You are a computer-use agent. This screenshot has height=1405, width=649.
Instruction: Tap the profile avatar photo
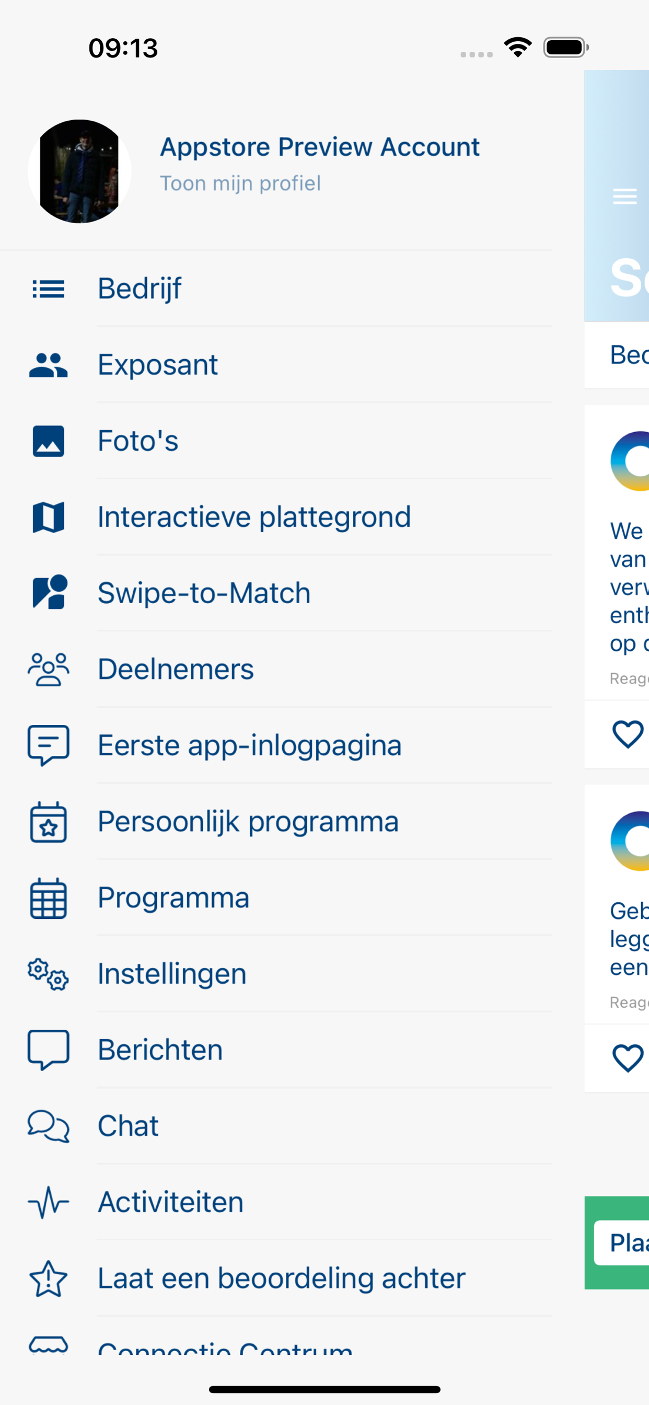pos(79,171)
